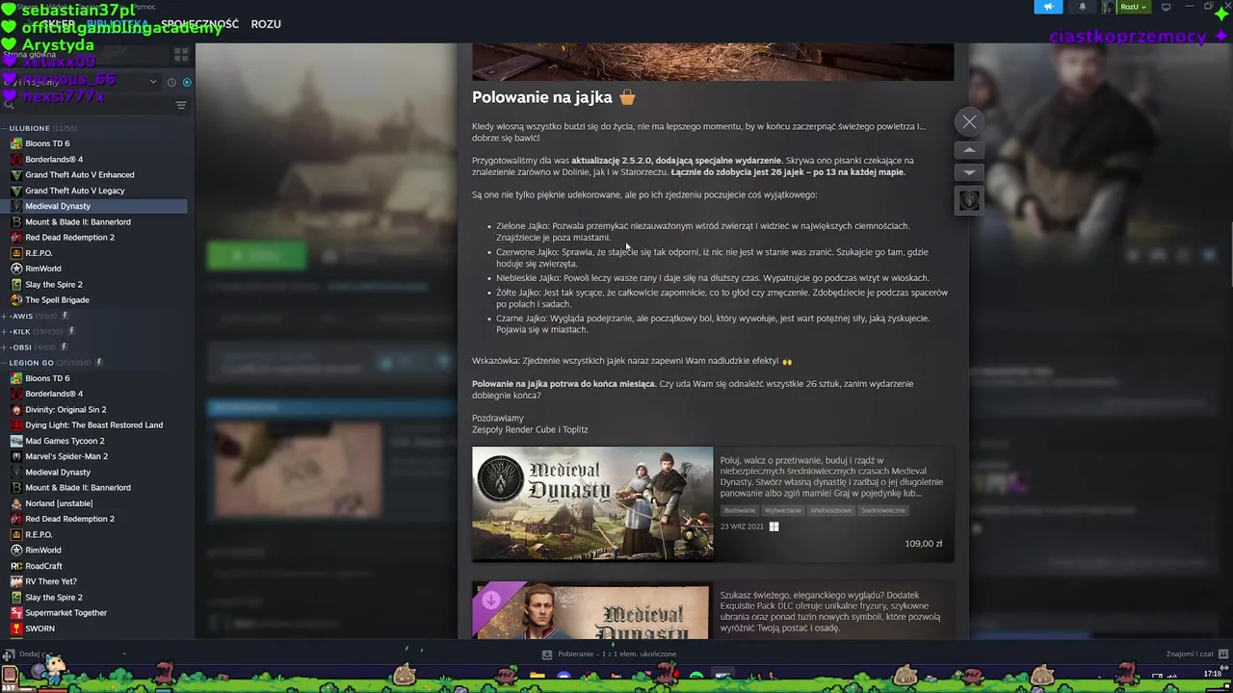The width and height of the screenshot is (1233, 693).
Task: Expand the -KILK collection
Action: pos(5,331)
